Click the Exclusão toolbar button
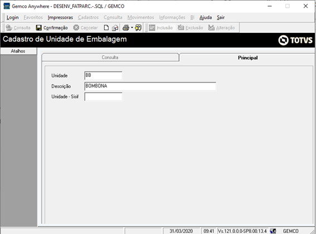 (190, 28)
